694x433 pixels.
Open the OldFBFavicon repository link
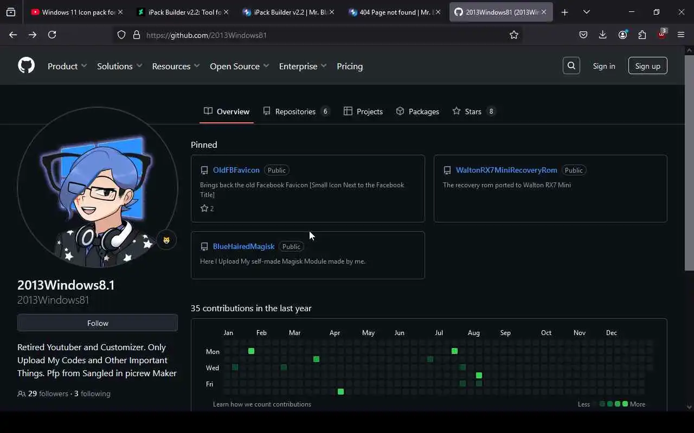tap(236, 170)
